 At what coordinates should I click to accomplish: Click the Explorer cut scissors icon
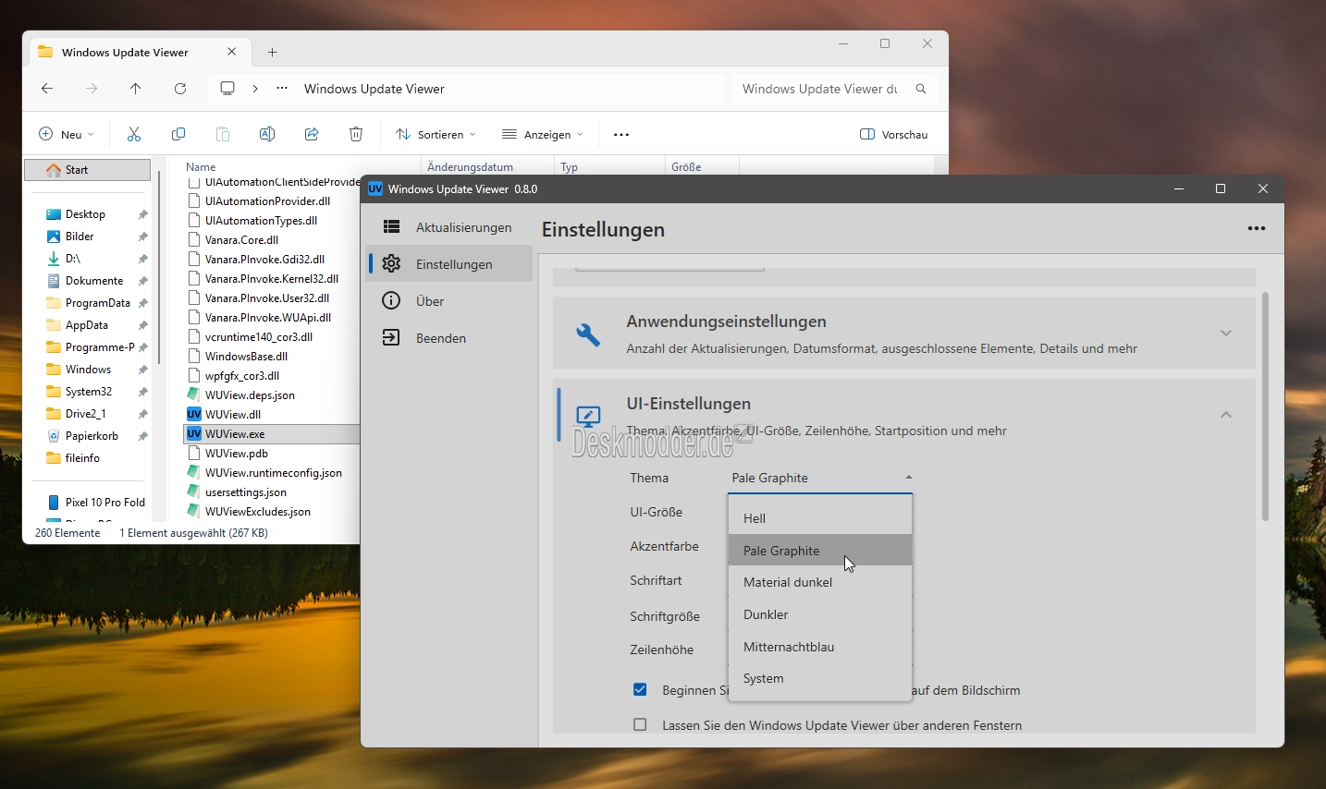(x=134, y=135)
